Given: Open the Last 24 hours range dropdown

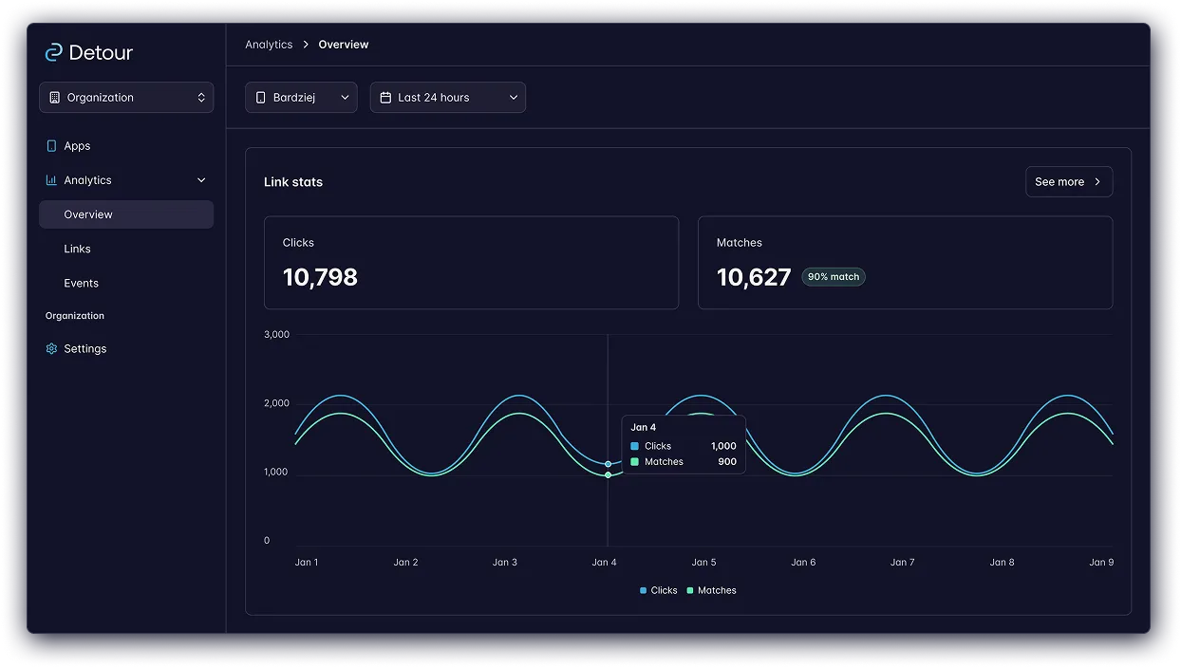Looking at the screenshot, I should (x=447, y=98).
